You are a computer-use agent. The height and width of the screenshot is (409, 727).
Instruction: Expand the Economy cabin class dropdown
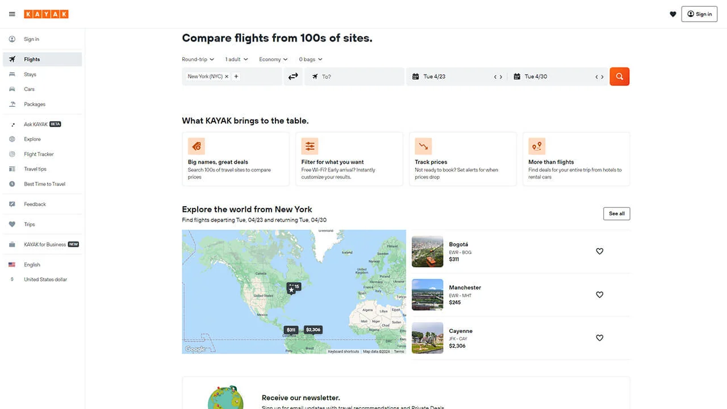[x=273, y=59]
